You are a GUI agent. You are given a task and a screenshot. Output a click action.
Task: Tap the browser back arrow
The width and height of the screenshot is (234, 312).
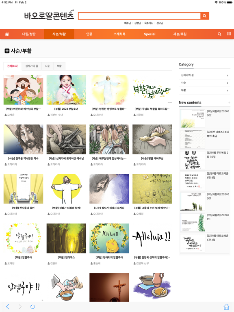[x=8, y=307]
